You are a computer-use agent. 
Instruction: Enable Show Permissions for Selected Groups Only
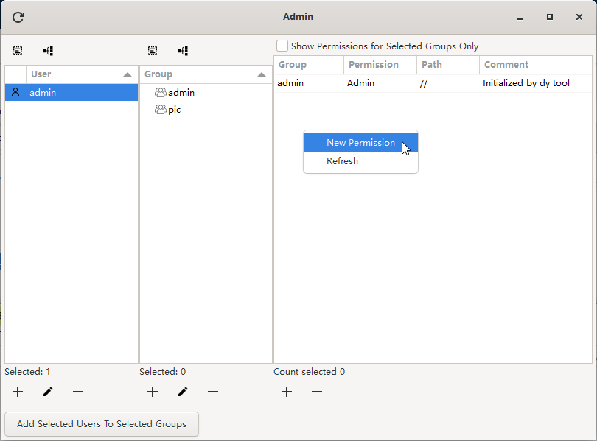(x=282, y=46)
